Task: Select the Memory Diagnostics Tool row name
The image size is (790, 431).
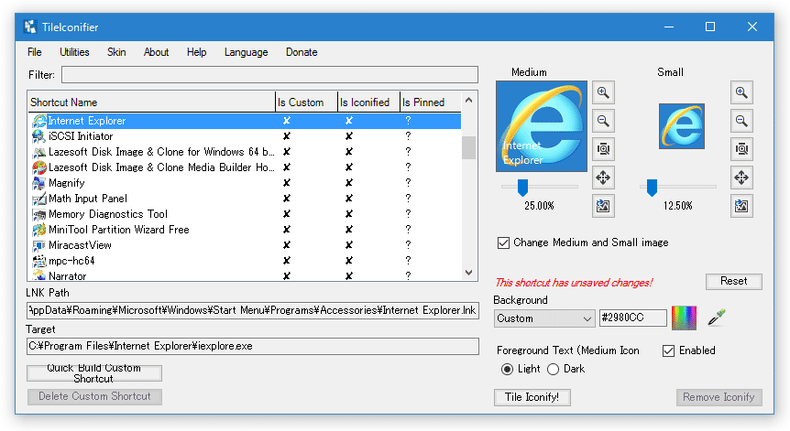Action: point(108,214)
